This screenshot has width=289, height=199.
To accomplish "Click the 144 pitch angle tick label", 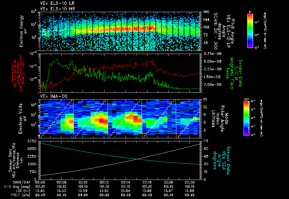I will (206, 19).
